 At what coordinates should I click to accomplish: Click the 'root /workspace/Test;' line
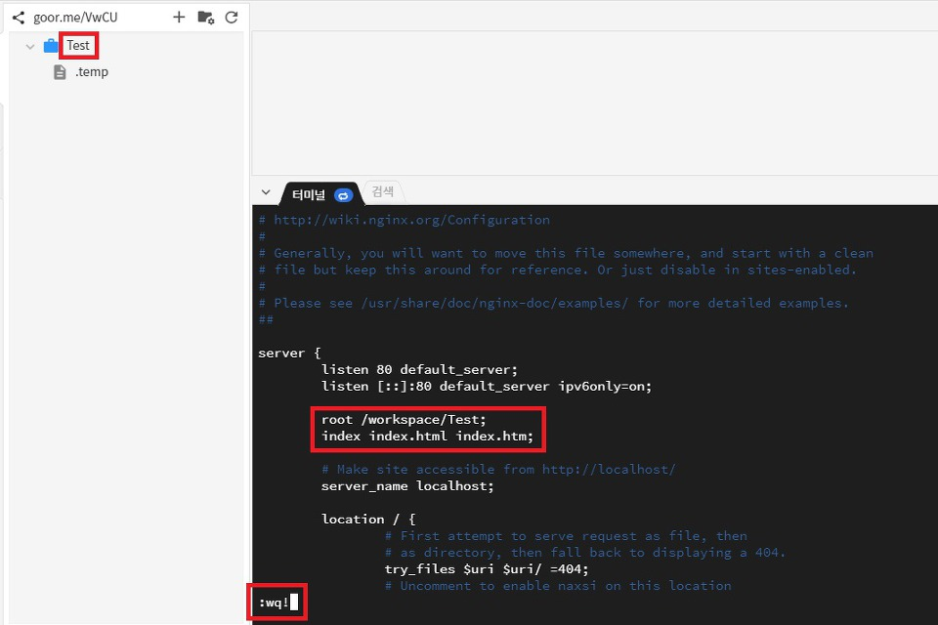[404, 419]
